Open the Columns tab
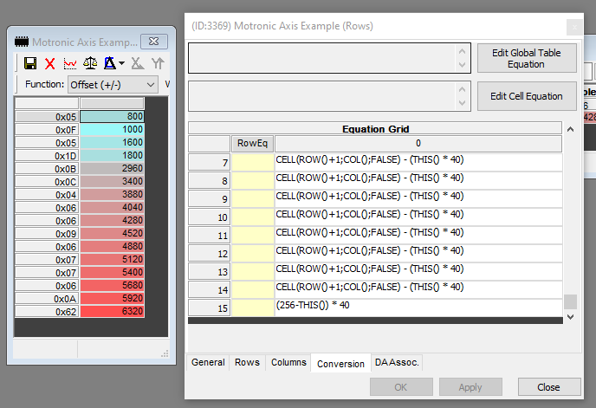Image resolution: width=596 pixels, height=408 pixels. (x=287, y=362)
